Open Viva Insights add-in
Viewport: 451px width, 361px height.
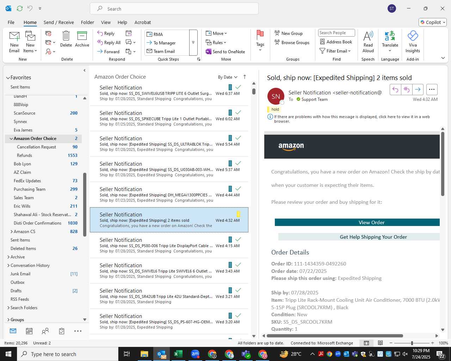413,42
